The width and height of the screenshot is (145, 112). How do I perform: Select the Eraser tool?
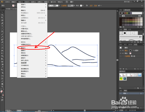[2, 42]
